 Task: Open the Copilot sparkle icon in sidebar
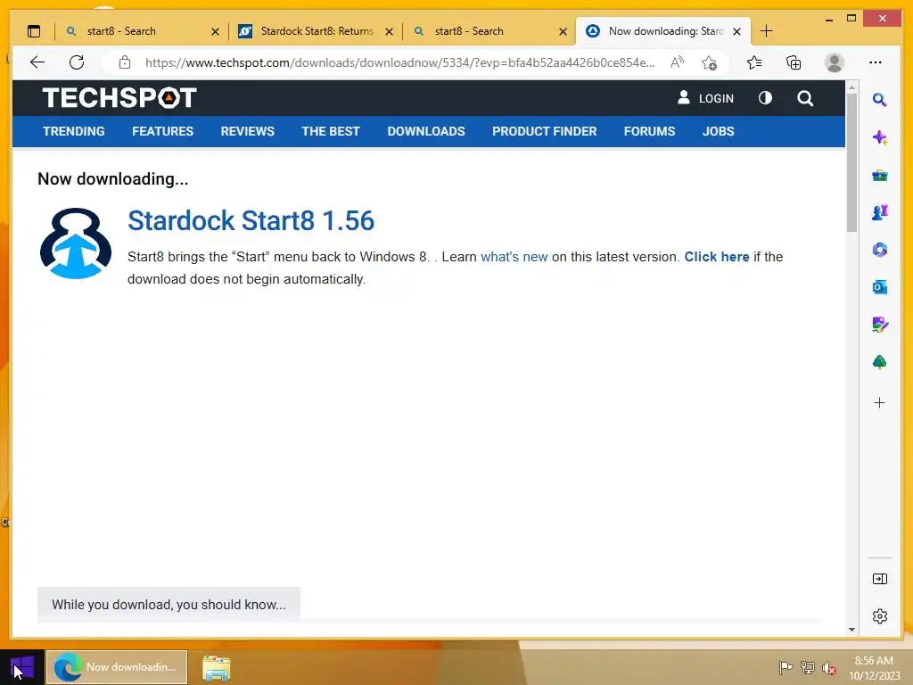tap(880, 137)
